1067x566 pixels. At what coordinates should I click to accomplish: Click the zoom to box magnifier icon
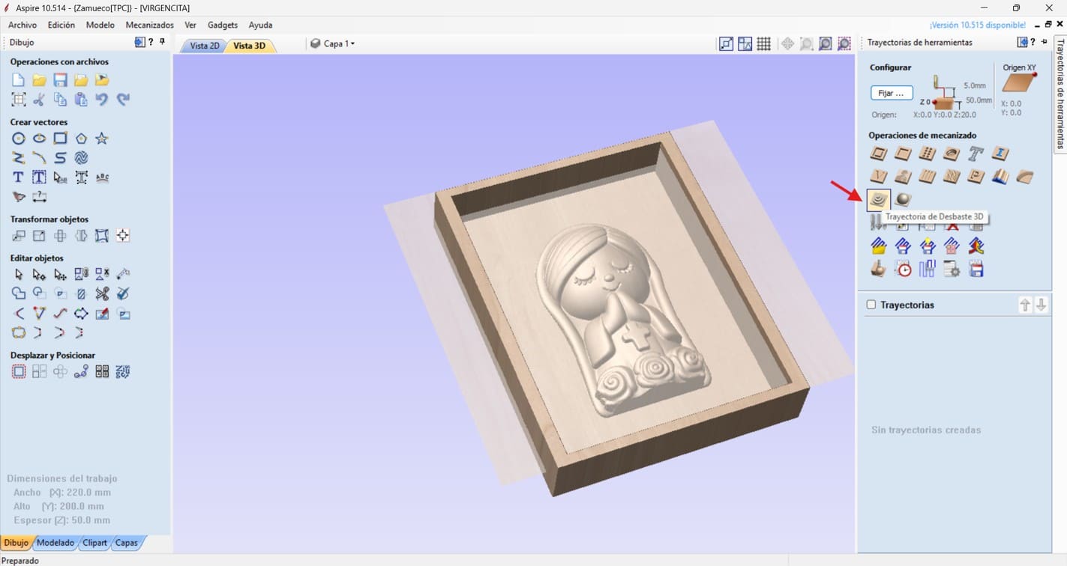click(807, 43)
